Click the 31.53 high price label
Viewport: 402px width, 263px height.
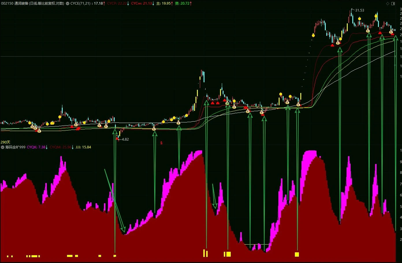coord(360,10)
